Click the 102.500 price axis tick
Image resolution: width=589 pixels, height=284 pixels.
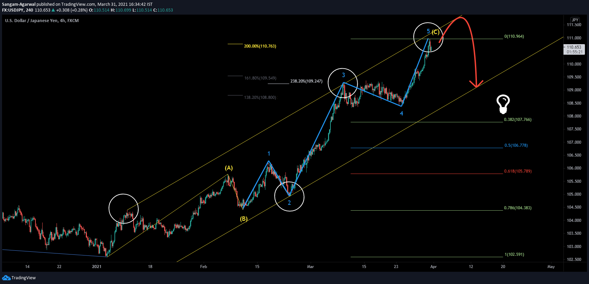[574, 260]
